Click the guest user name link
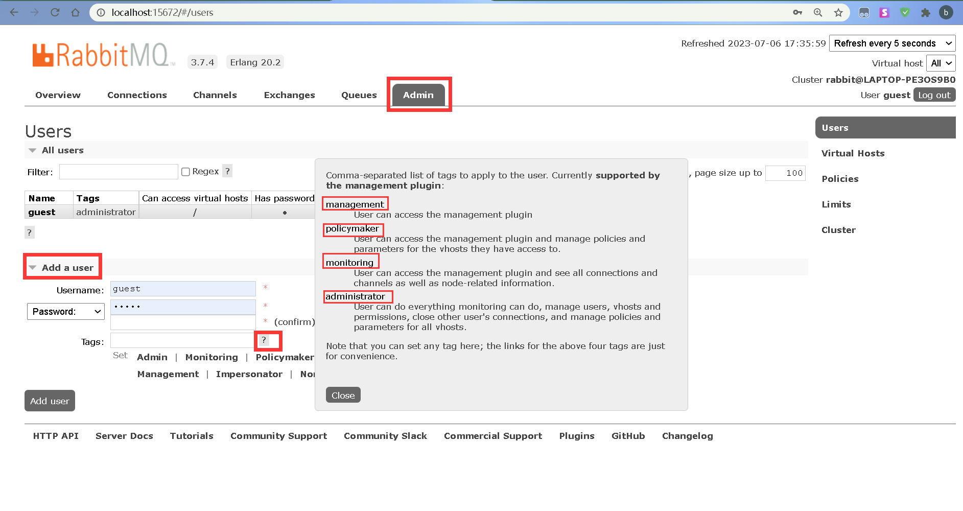The image size is (963, 511). coord(42,212)
